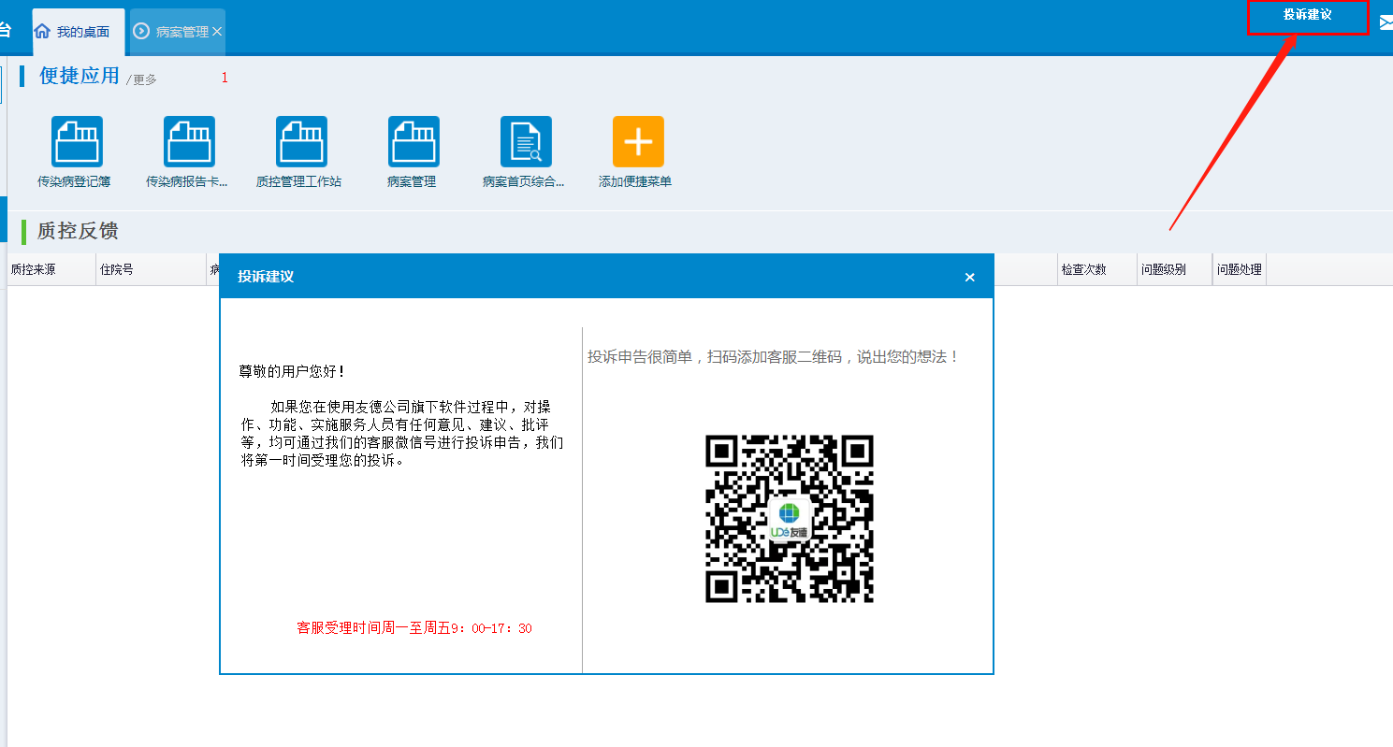Click the red 客服受理时间 notice text
Screen dimensions: 1393x747
pyautogui.click(x=414, y=628)
